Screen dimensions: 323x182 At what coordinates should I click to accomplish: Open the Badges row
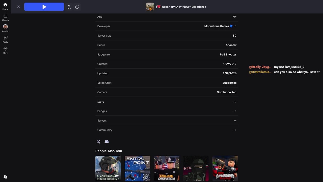167,111
